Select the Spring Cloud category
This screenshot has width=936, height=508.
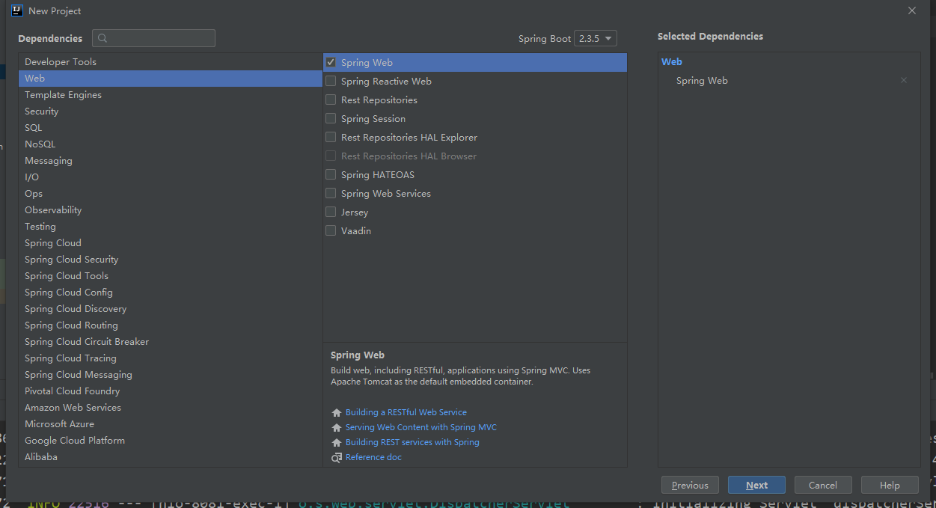coord(171,243)
